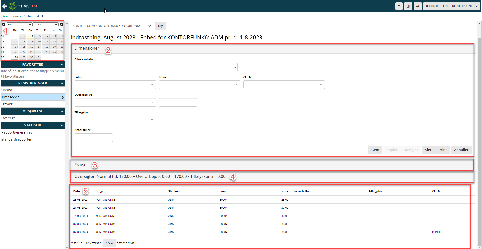482x249 pixels.
Task: Open Skema in the sidebar menu
Action: pyautogui.click(x=7, y=90)
